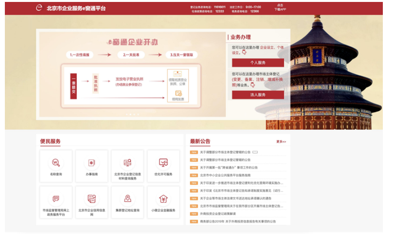Select the 小微企业金融服务 icon
This screenshot has width=394, height=234.
pos(164,199)
